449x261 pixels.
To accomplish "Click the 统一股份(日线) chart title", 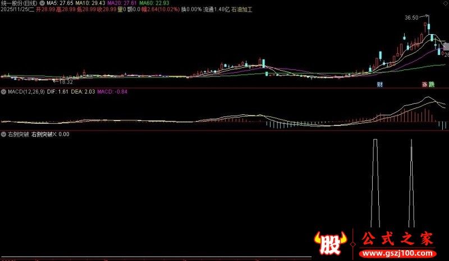I will (19, 3).
